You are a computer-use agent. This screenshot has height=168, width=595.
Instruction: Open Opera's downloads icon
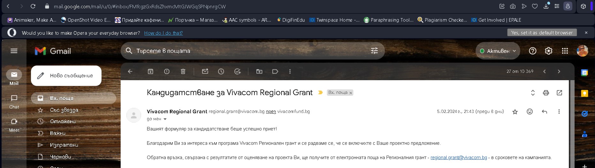(x=546, y=6)
